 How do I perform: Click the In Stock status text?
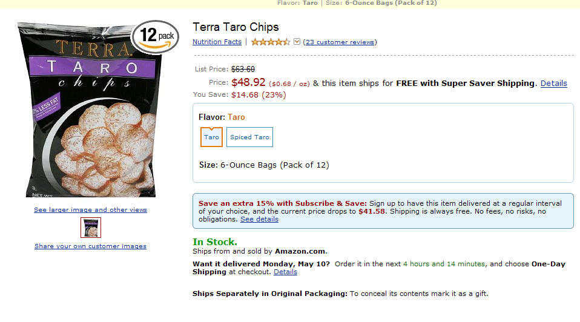tap(214, 241)
